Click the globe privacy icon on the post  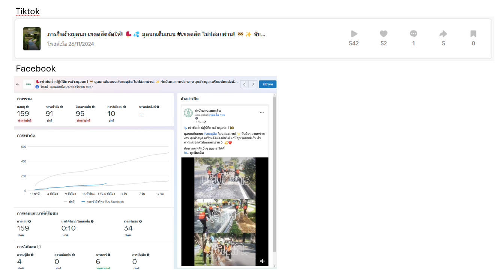click(x=205, y=122)
